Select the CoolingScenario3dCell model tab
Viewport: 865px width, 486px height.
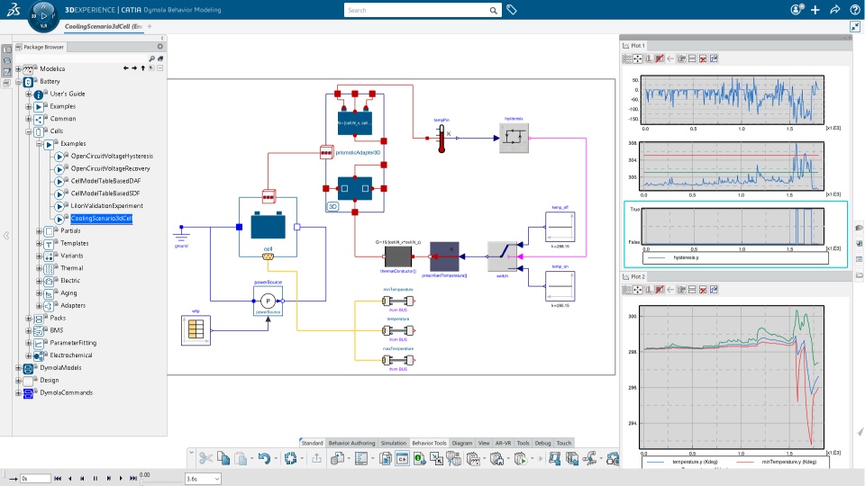point(104,26)
